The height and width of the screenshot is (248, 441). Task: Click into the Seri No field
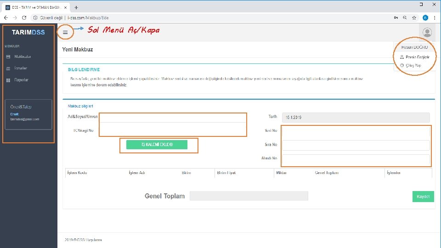click(x=356, y=131)
